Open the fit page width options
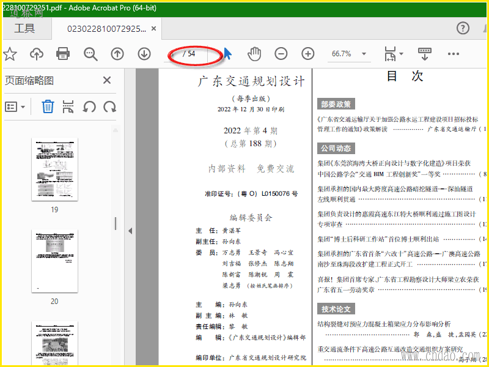This screenshot has height=367, width=489. pos(394,54)
